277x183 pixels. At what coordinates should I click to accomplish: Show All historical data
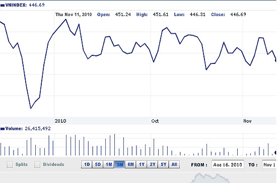tap(174, 164)
